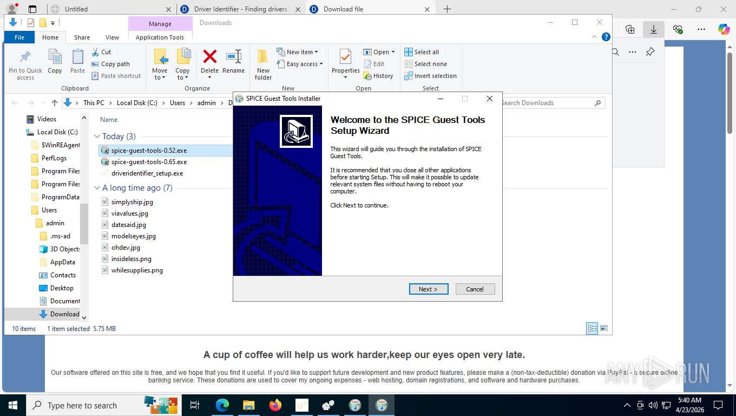736x416 pixels.
Task: Cancel the SPICE Guest Tools setup
Action: click(x=475, y=289)
